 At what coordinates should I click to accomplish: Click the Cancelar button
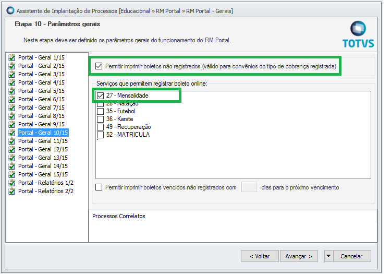pos(352,256)
